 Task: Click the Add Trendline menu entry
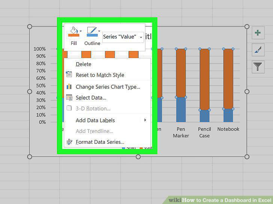coord(107,131)
